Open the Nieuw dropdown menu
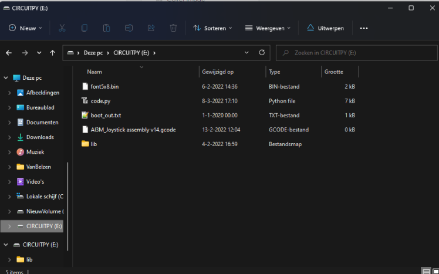 tap(25, 28)
